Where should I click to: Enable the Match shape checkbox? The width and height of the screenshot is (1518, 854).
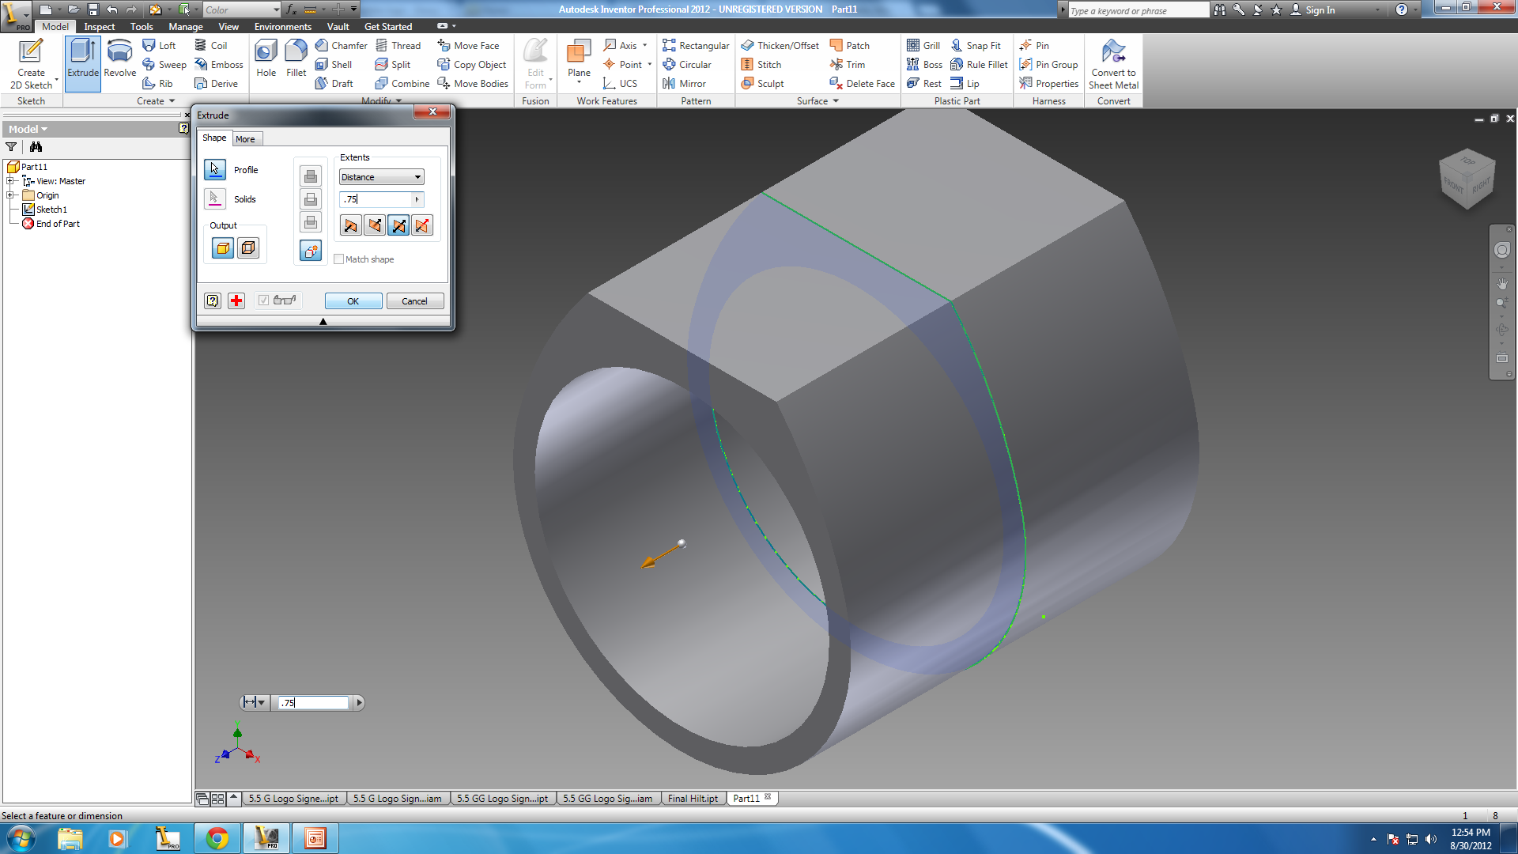point(339,259)
